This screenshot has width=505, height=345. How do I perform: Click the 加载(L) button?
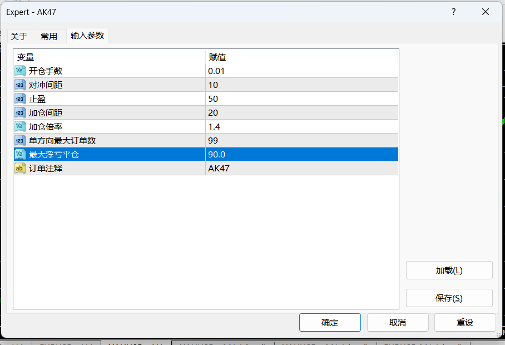[x=449, y=270]
